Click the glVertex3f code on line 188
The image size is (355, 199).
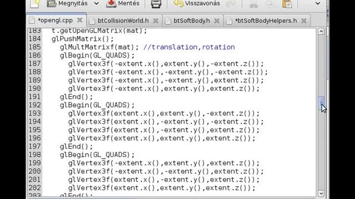(x=168, y=72)
